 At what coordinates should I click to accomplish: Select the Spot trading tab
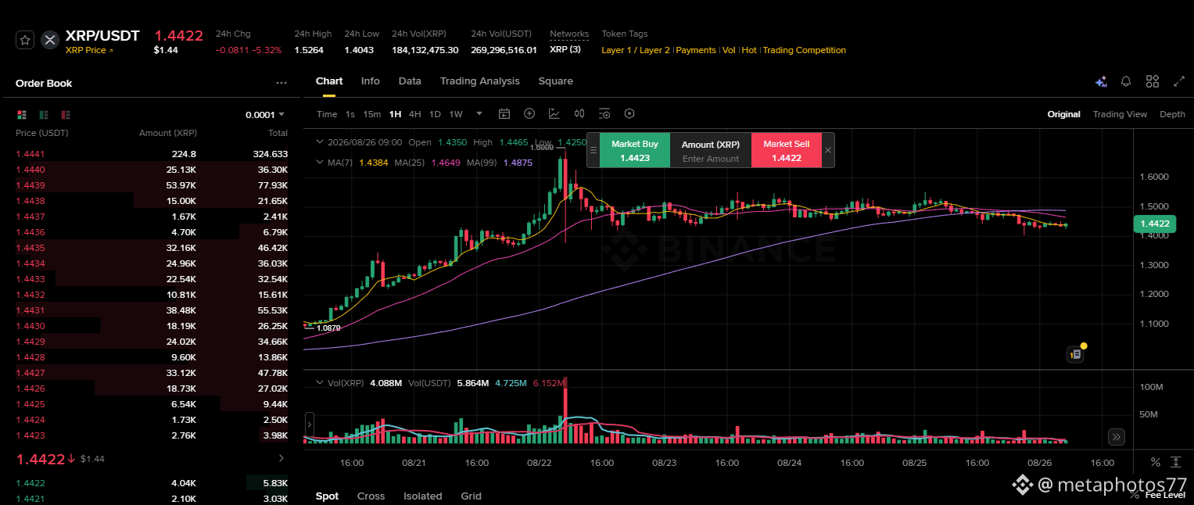click(x=328, y=496)
